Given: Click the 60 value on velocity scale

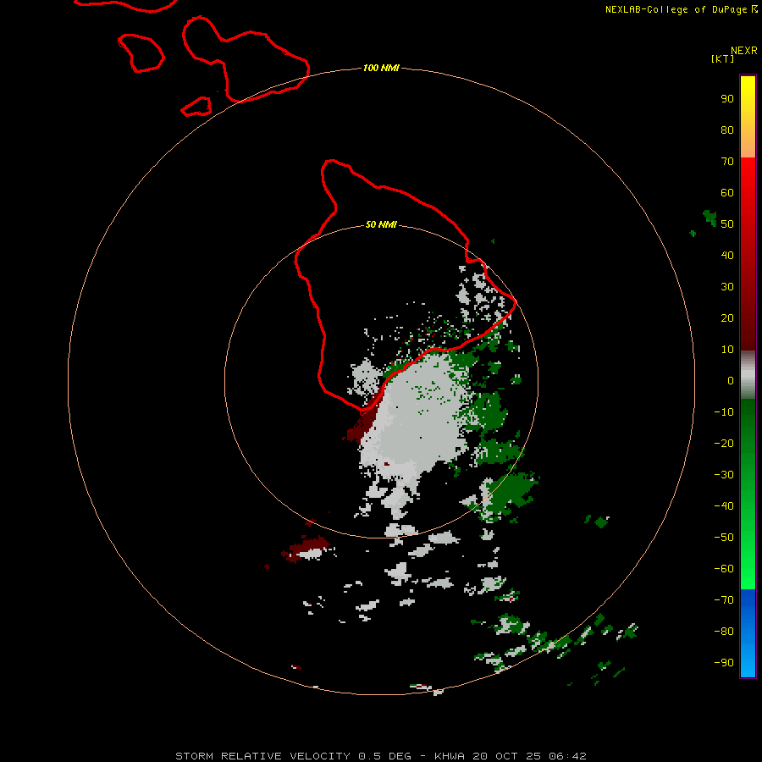Looking at the screenshot, I should click(x=727, y=192).
